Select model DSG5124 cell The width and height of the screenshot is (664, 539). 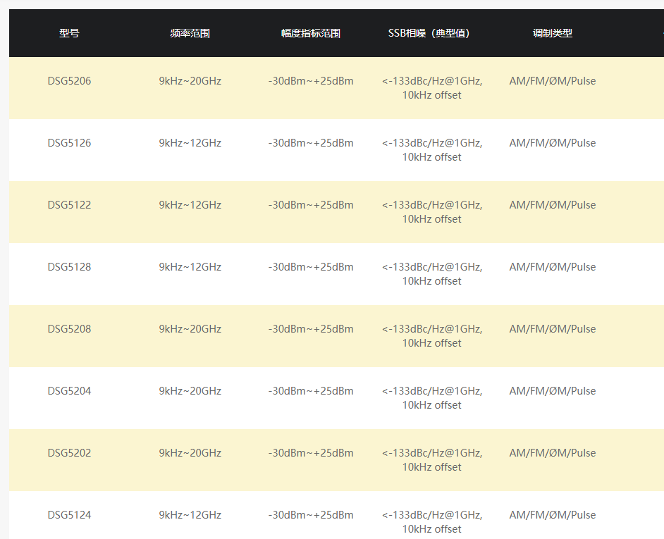[x=69, y=515]
